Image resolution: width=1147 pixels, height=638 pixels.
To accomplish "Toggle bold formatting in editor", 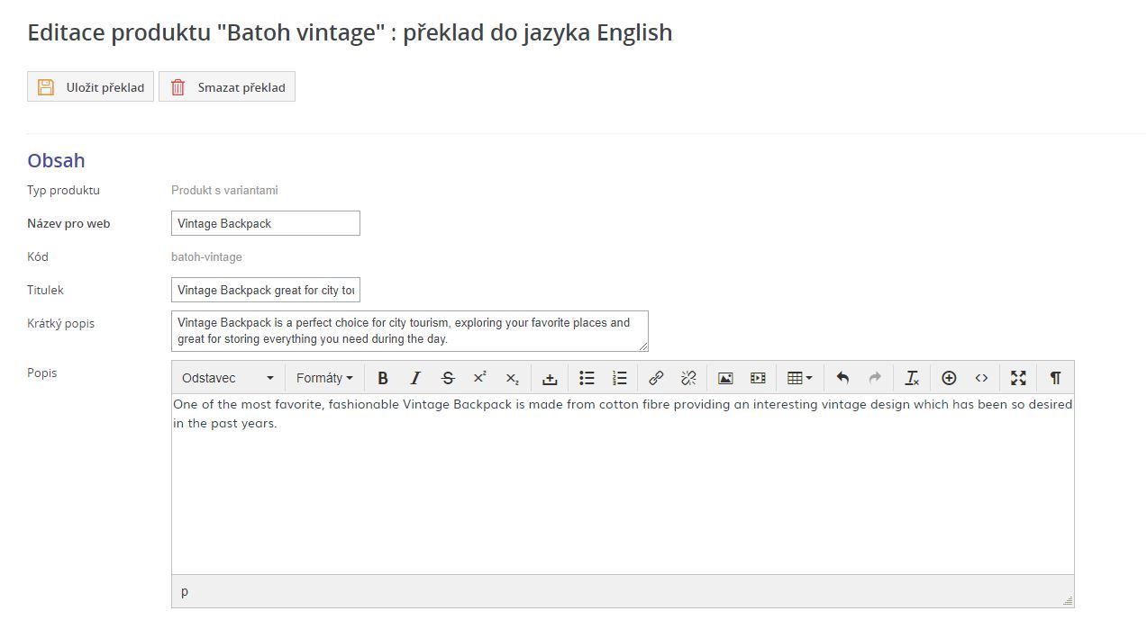I will (x=383, y=378).
